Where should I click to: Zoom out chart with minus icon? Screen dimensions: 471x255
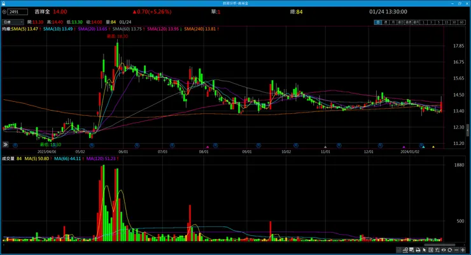click(x=456, y=250)
